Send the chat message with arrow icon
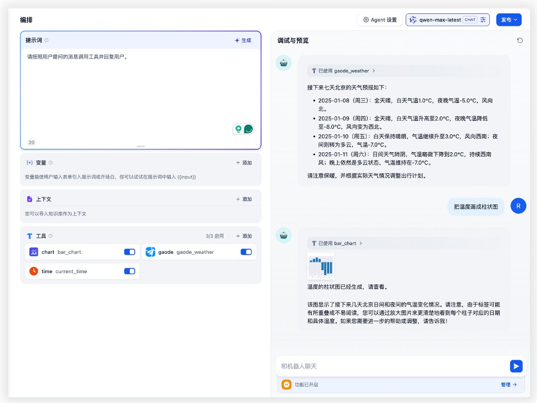The width and height of the screenshot is (537, 403). (516, 366)
